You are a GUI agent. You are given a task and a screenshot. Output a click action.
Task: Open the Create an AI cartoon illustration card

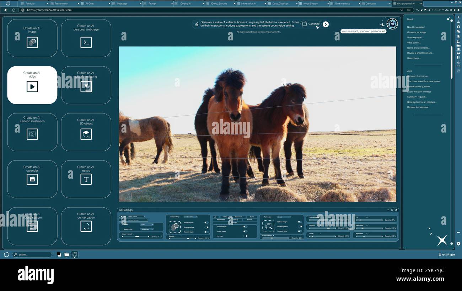coord(32,132)
